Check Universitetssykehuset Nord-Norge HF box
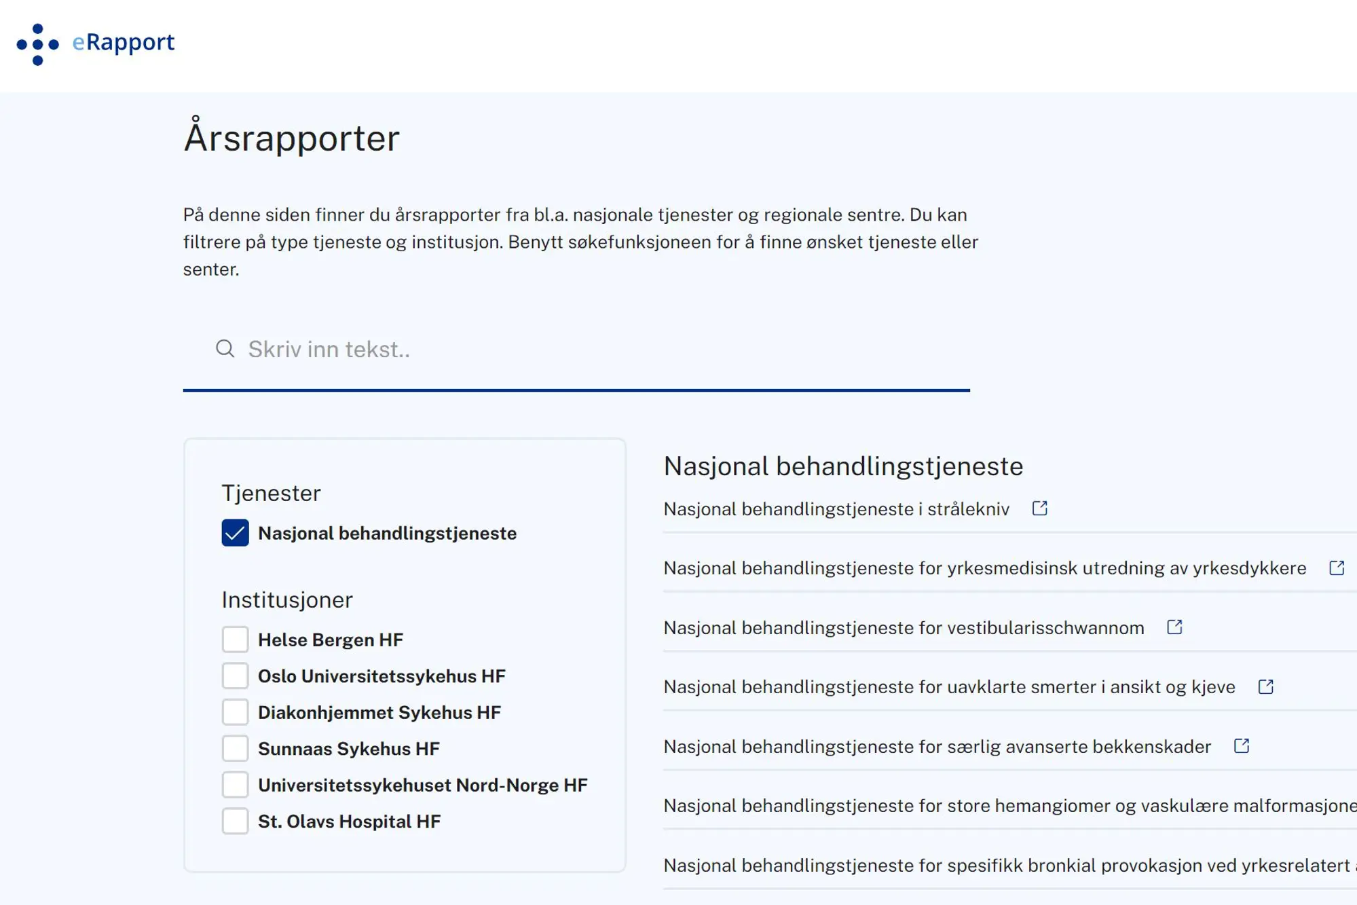Image resolution: width=1357 pixels, height=905 pixels. click(235, 785)
